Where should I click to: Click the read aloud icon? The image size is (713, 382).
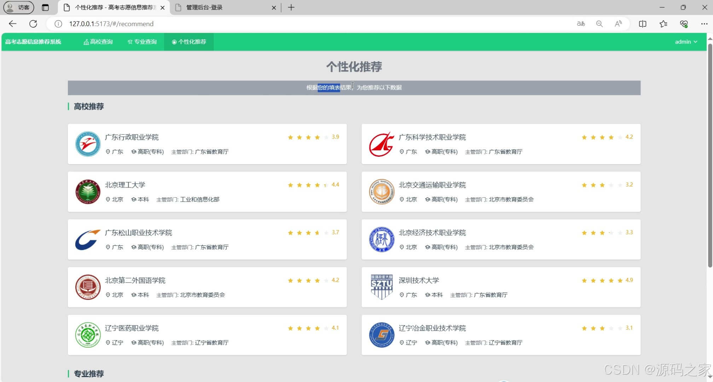618,24
